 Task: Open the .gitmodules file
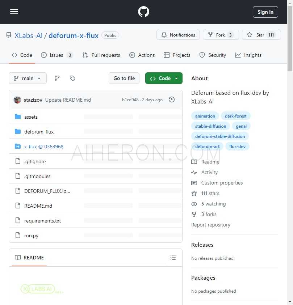[37, 176]
